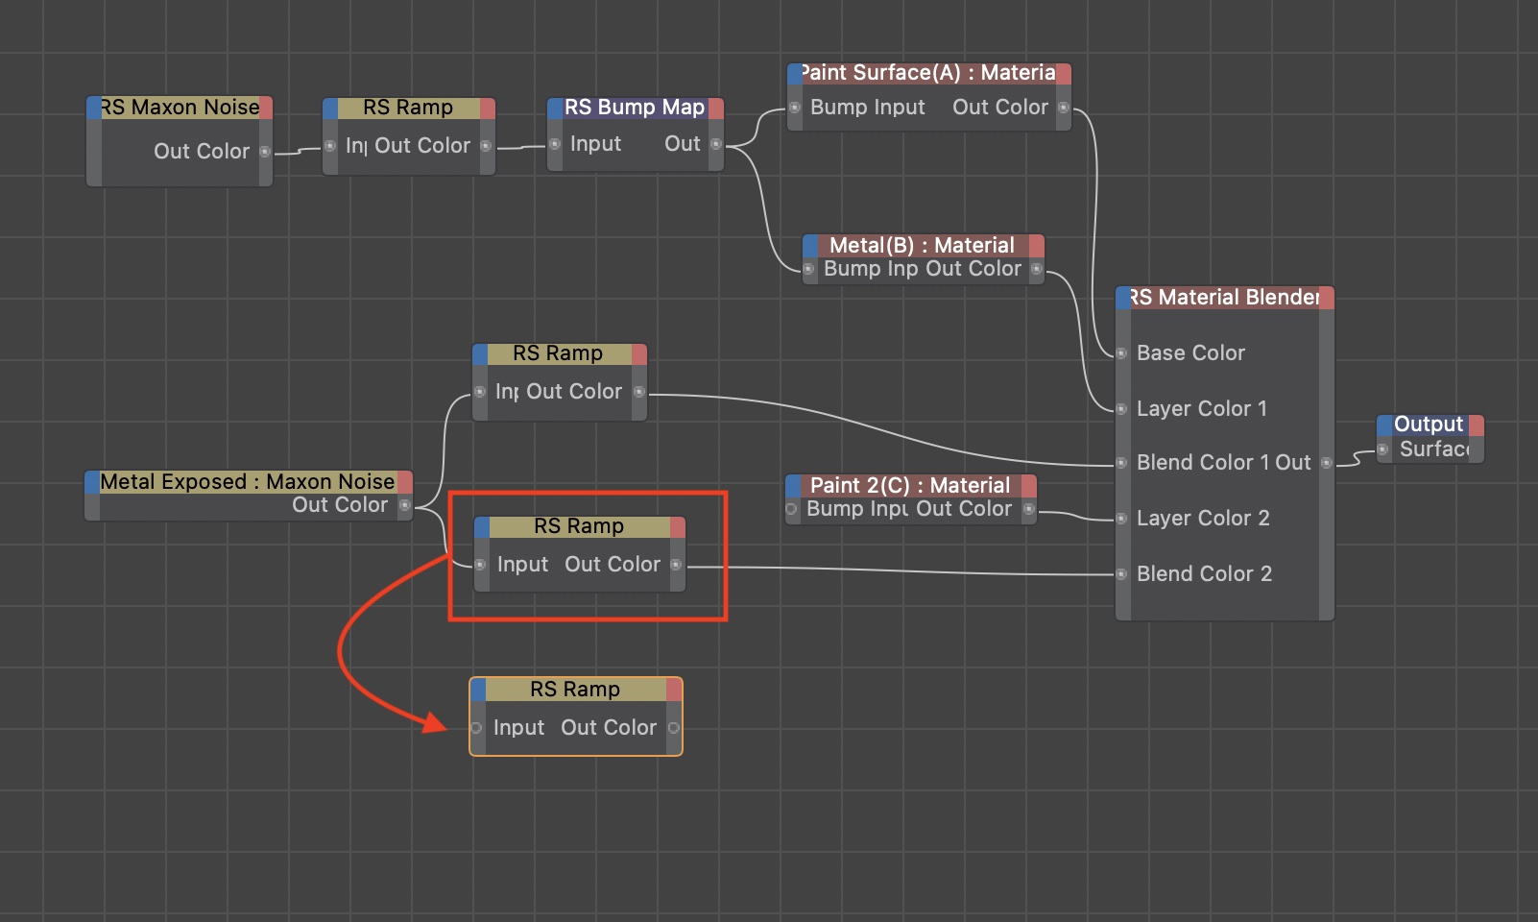
Task: Click the Out Color port on RS Maxon Noise
Action: tap(265, 152)
